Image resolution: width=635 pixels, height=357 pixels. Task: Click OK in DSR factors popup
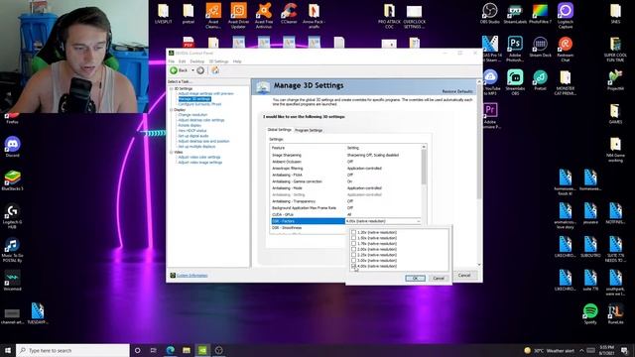click(x=415, y=278)
